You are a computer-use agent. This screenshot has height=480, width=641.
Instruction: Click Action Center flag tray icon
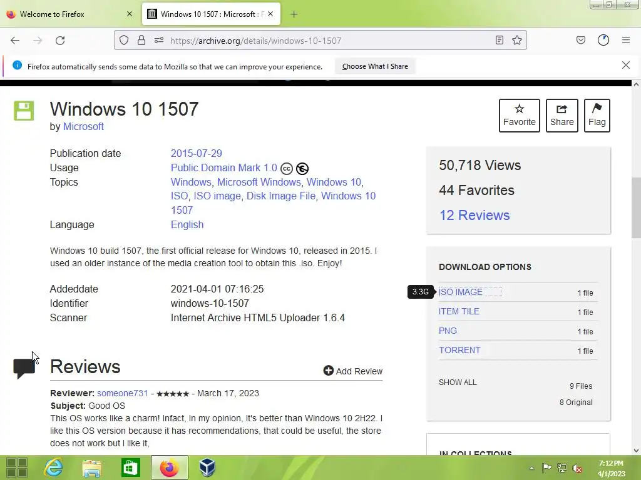(546, 467)
